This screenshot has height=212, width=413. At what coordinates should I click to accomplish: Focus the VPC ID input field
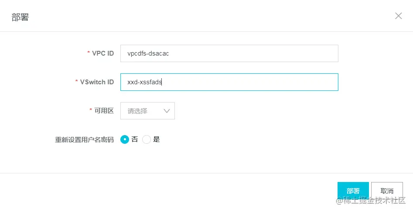pyautogui.click(x=229, y=53)
